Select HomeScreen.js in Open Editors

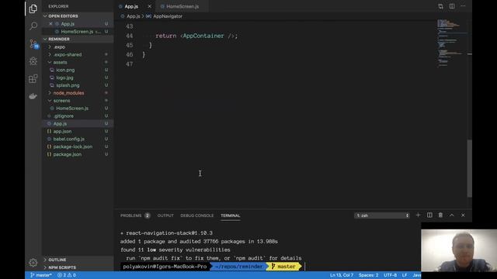[x=78, y=31]
